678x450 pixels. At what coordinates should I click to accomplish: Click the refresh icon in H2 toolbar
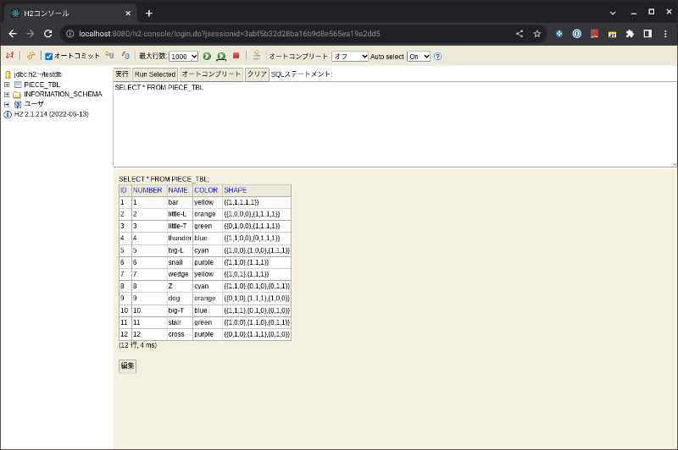(31, 56)
